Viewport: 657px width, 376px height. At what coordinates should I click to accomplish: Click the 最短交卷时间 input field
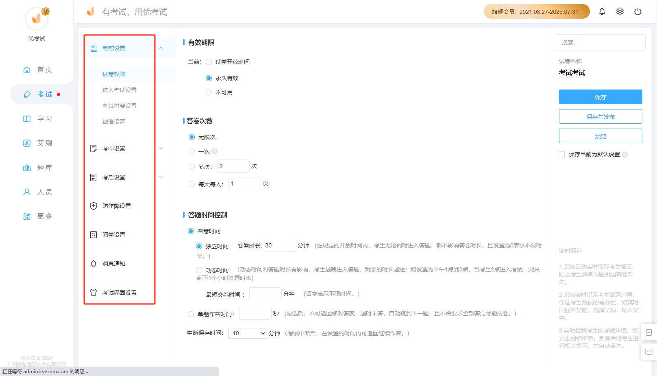pyautogui.click(x=265, y=294)
